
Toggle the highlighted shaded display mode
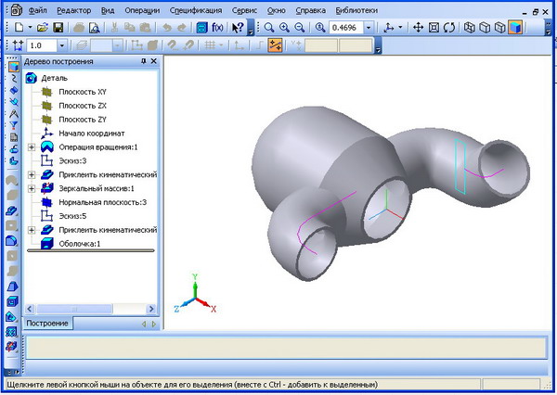[514, 28]
